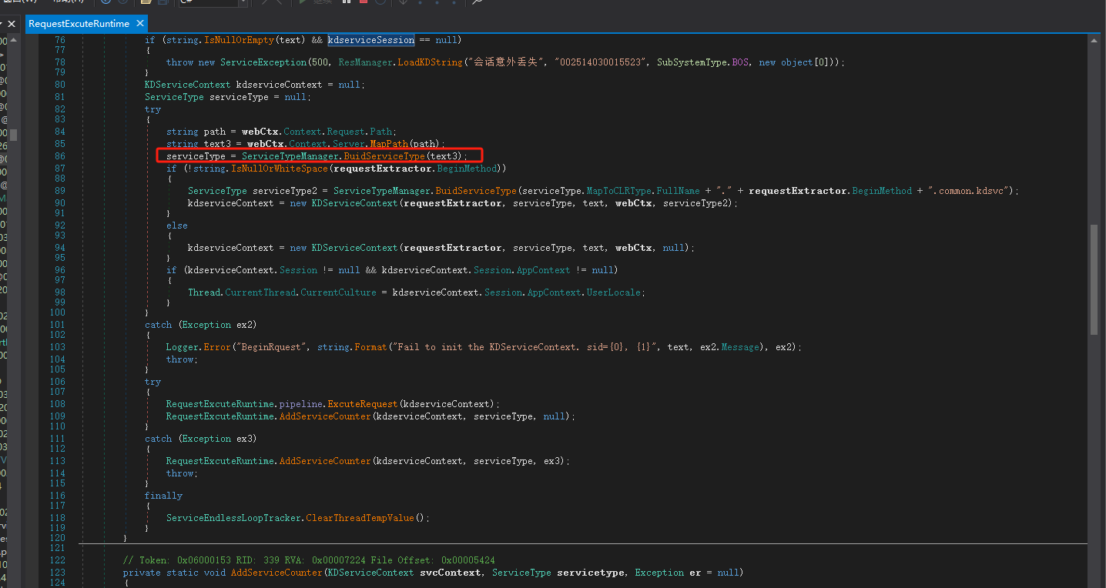1106x588 pixels.
Task: Click file offset 0x00005424
Action: coord(468,560)
